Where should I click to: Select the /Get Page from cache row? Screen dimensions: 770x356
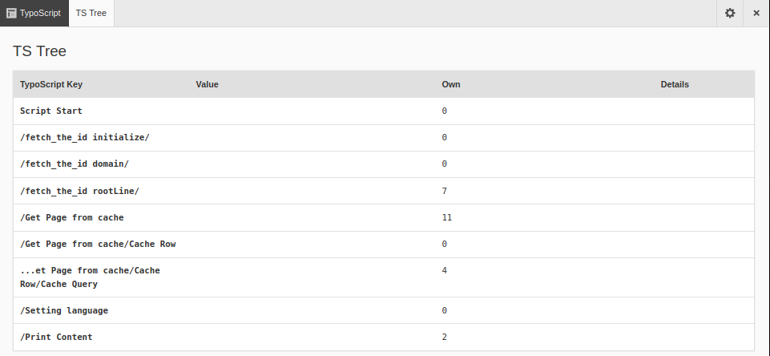point(72,217)
